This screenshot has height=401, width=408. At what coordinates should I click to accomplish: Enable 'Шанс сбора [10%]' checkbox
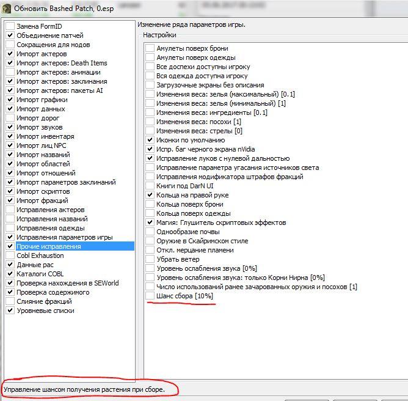click(150, 296)
